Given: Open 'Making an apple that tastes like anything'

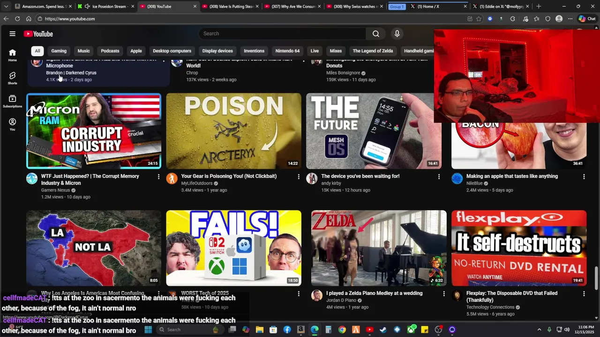Looking at the screenshot, I should (x=512, y=176).
